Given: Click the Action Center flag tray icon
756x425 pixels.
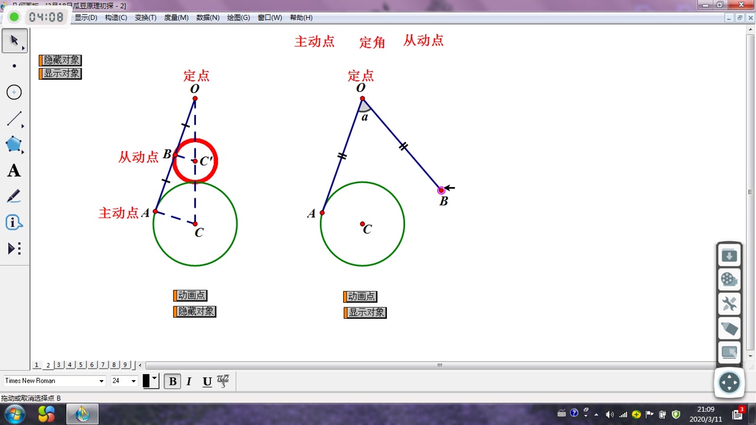Looking at the screenshot, I should pos(649,414).
